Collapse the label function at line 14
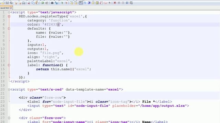This screenshot has width=220, height=123. tap(9, 65)
